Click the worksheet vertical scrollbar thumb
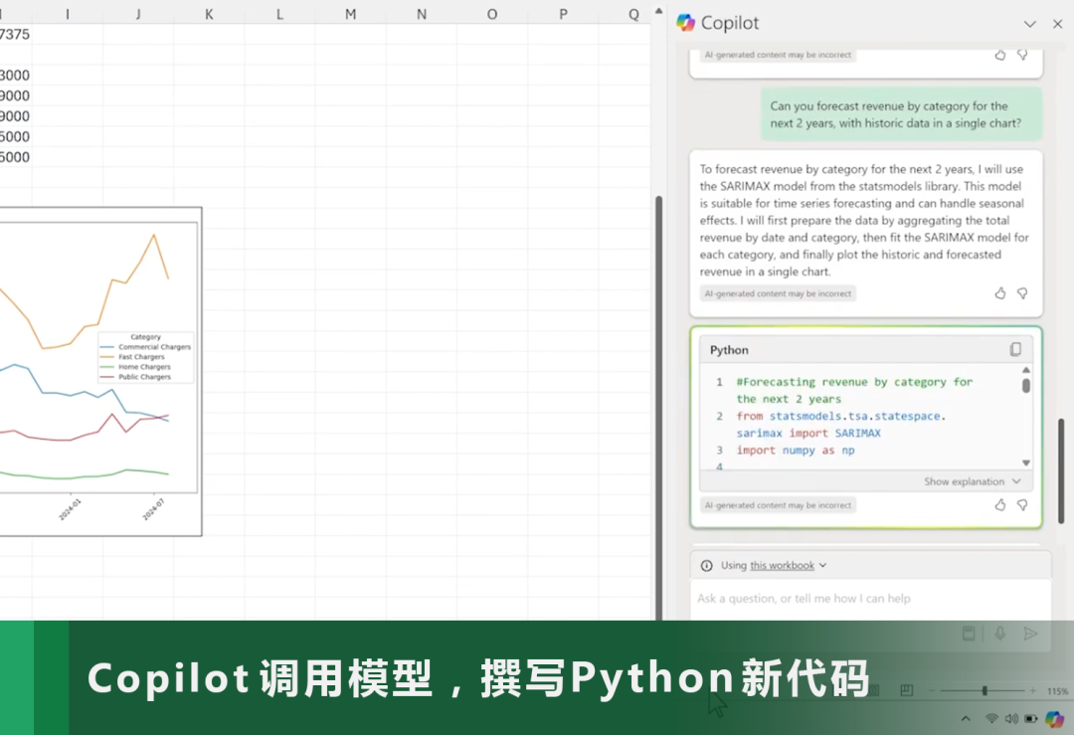This screenshot has width=1074, height=735. click(x=659, y=408)
